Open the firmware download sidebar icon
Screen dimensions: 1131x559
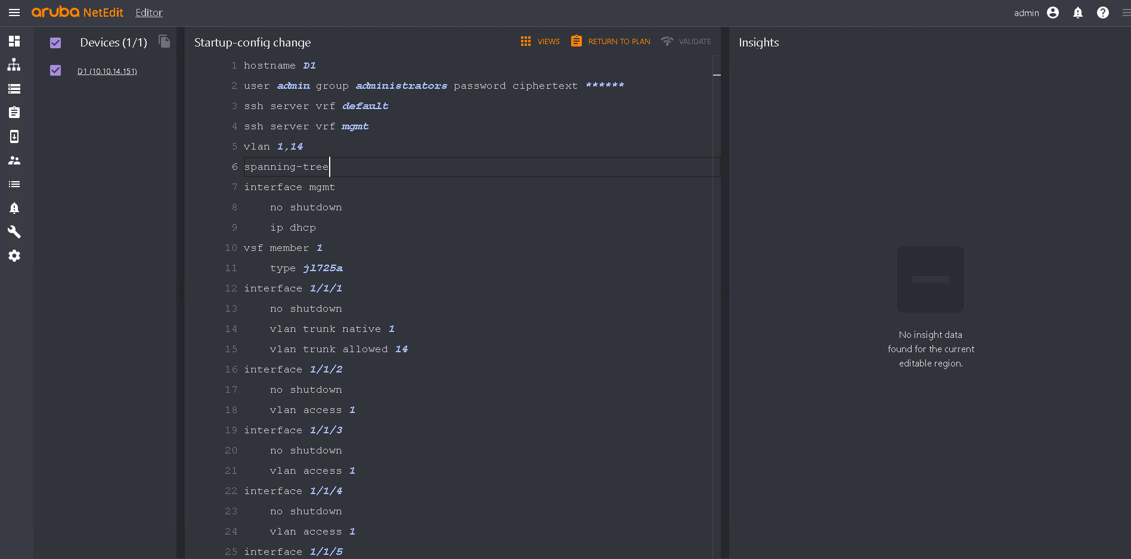tap(14, 136)
